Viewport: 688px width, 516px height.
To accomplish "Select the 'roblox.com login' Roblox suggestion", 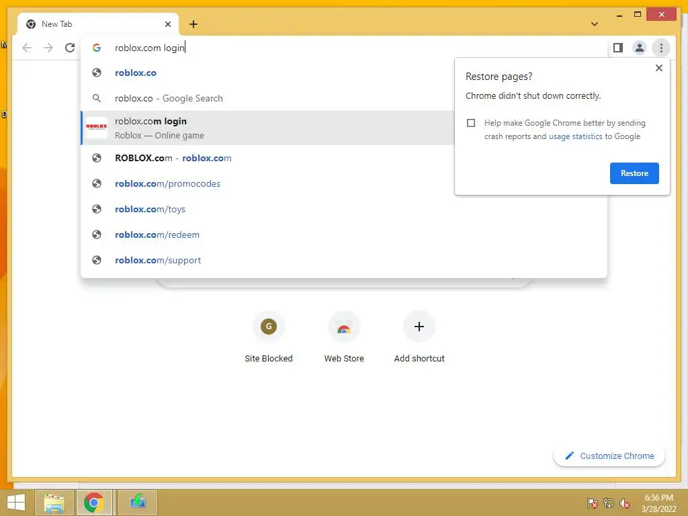I will 267,128.
